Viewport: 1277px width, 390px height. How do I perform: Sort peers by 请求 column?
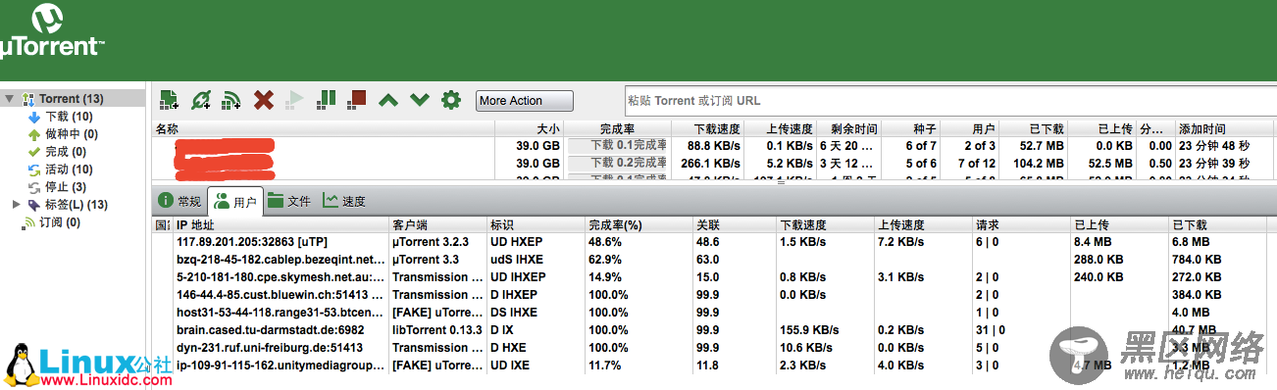tap(1021, 226)
